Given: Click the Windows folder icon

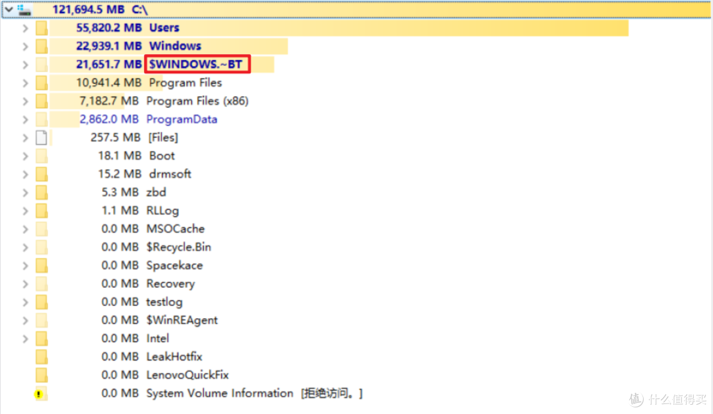Looking at the screenshot, I should pos(42,46).
